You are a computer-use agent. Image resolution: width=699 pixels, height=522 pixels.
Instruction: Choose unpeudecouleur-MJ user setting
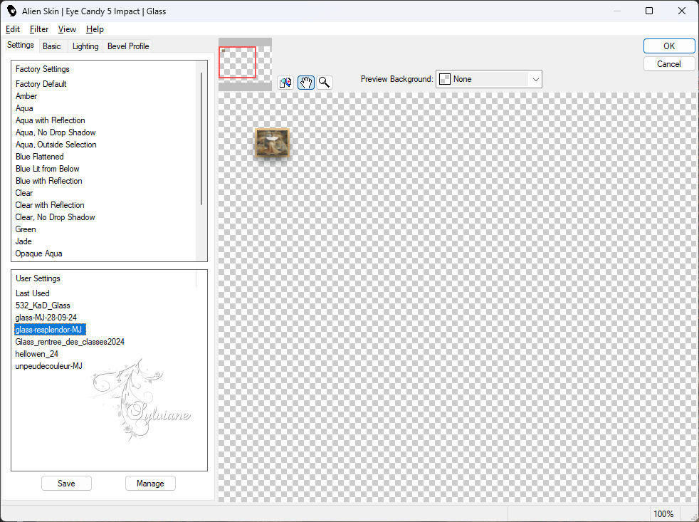(48, 365)
